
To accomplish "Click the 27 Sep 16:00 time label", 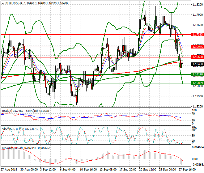I will (187, 170).
